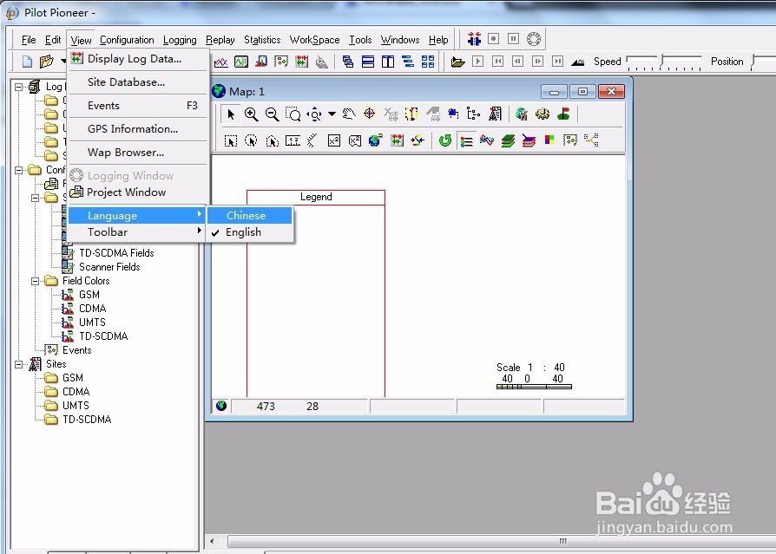Select Events tree item in navigator
Image resolution: width=776 pixels, height=554 pixels.
click(x=76, y=350)
